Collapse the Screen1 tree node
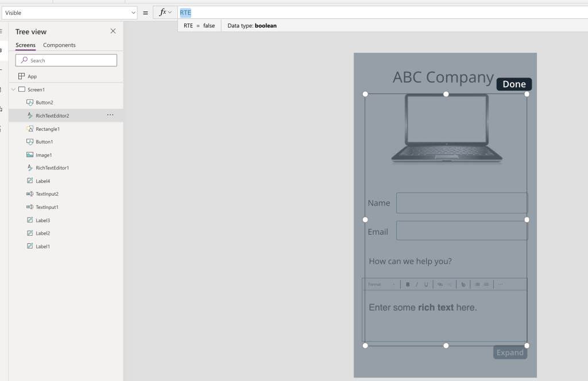Screen dimensions: 588x381 pyautogui.click(x=13, y=90)
